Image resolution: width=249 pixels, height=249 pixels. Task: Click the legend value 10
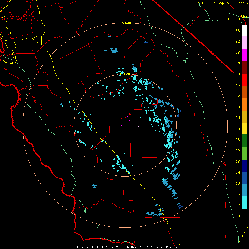238,183
